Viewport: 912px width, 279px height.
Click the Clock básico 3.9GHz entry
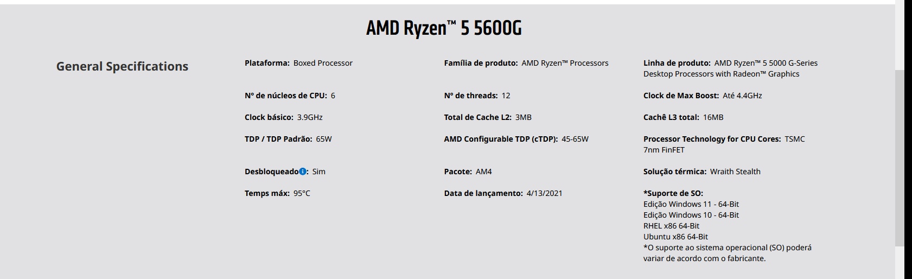coord(284,117)
